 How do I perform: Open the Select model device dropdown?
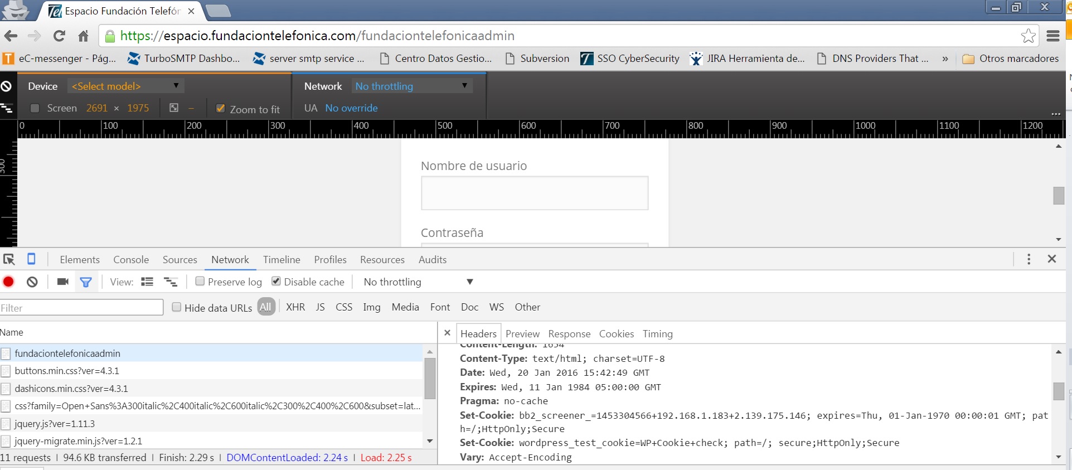point(125,86)
